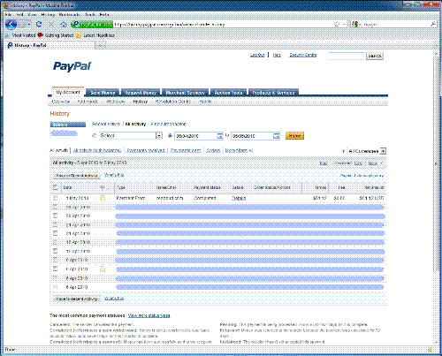Open the Latest Headlines feed bookmark
The height and width of the screenshot is (356, 442).
point(95,35)
